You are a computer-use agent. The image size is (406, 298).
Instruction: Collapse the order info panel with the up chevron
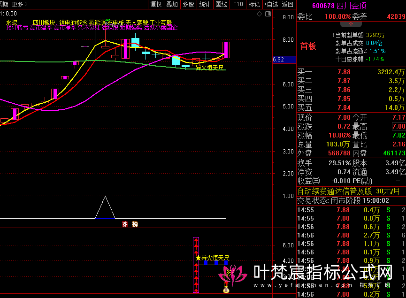click(351, 24)
